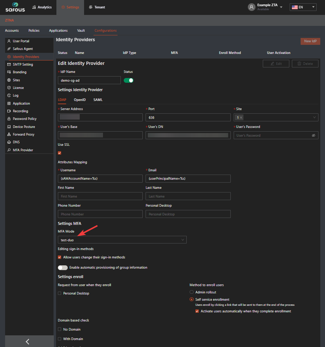
Task: Turn off the IdP Status toggle
Action: click(x=128, y=80)
